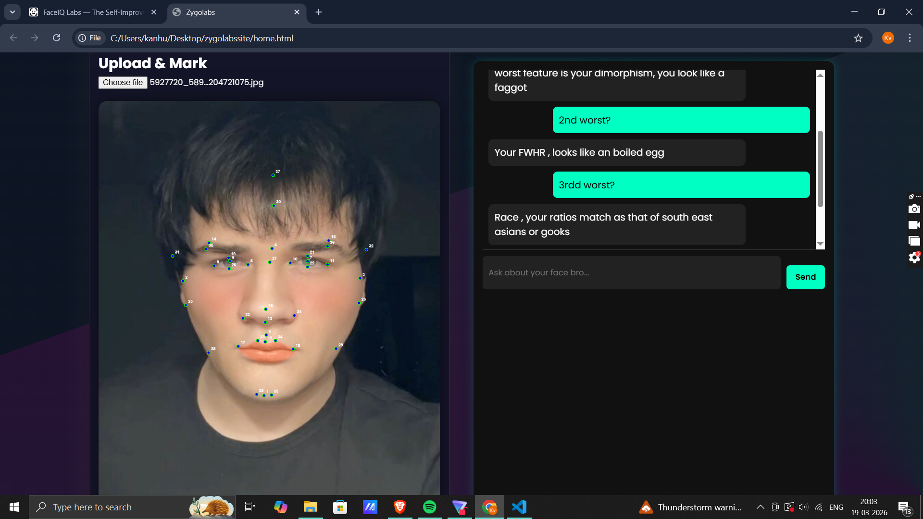Image resolution: width=923 pixels, height=519 pixels.
Task: Close the Zygolabs tab
Action: (297, 12)
